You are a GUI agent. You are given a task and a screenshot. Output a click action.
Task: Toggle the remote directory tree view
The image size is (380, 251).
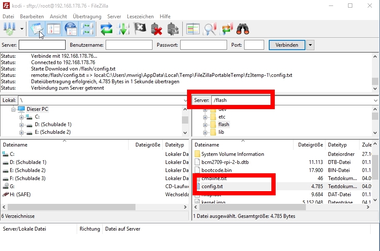point(70,29)
